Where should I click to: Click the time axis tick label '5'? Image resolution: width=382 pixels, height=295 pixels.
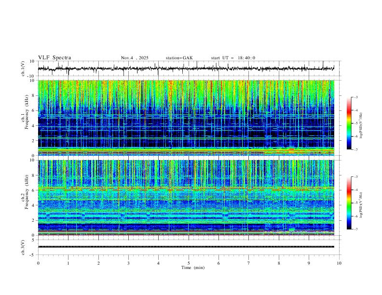[189, 263]
